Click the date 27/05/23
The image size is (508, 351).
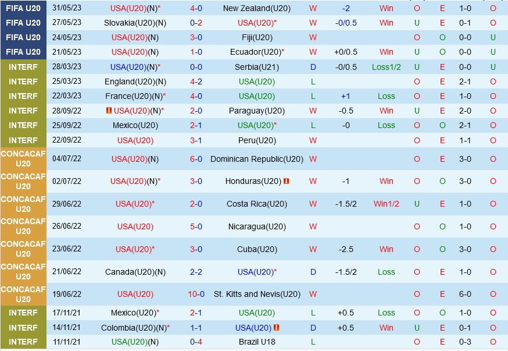[67, 23]
